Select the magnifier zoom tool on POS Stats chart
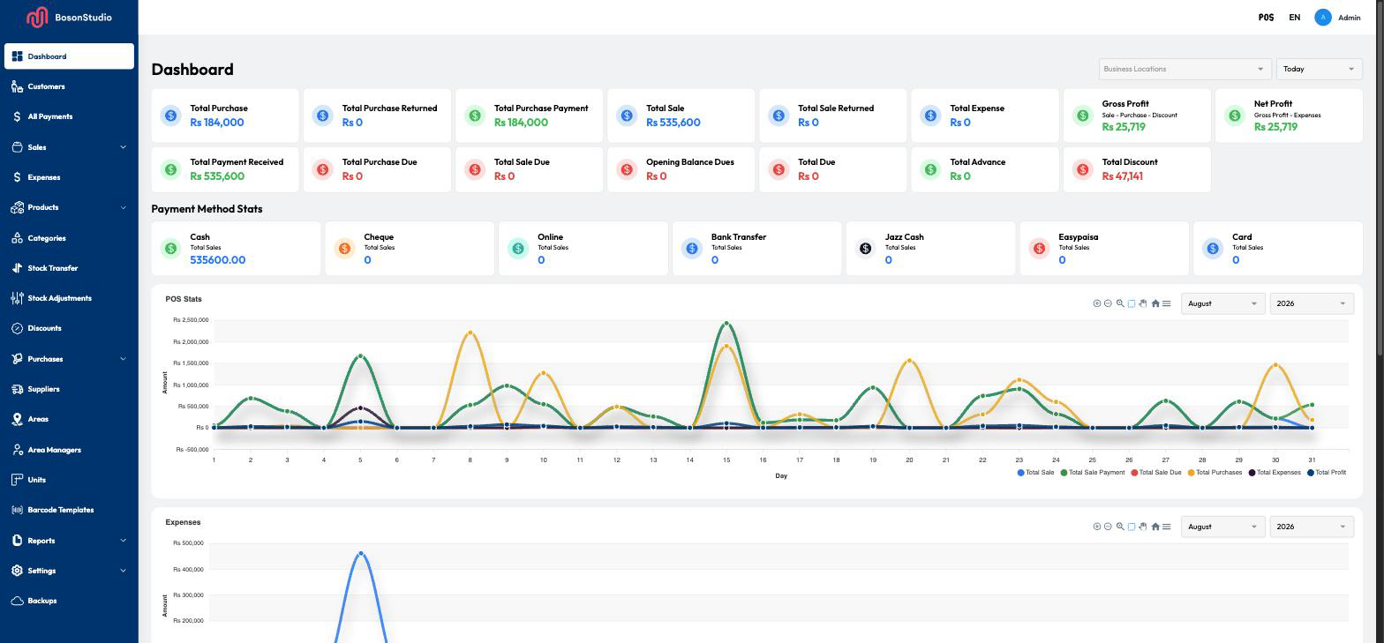1384x643 pixels. point(1120,303)
